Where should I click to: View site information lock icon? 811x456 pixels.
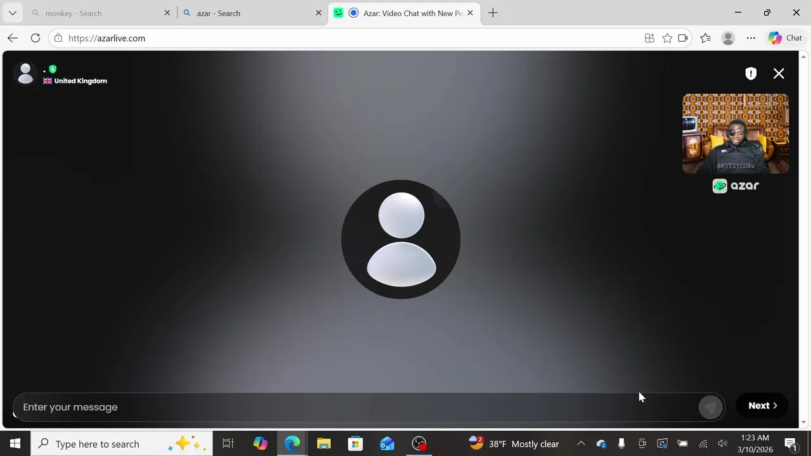[x=58, y=38]
